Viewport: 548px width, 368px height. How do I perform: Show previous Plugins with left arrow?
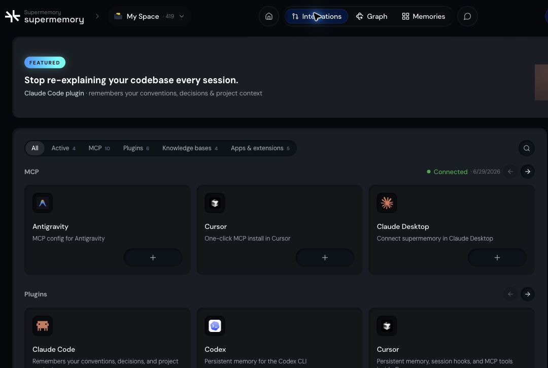510,294
